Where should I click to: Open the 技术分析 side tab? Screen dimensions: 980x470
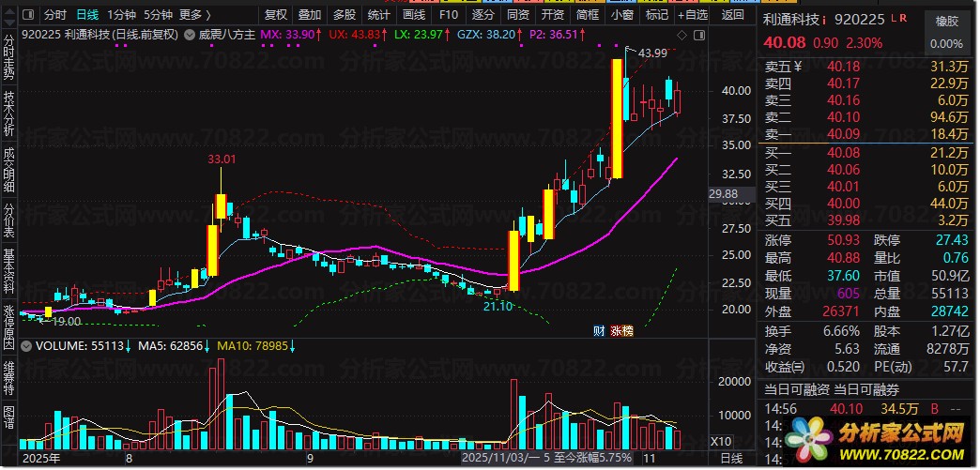(x=8, y=114)
